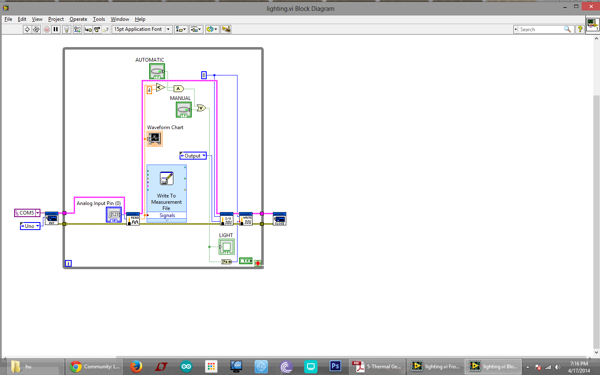Click the Step Out button
Image resolution: width=600 pixels, height=375 pixels.
[106, 29]
